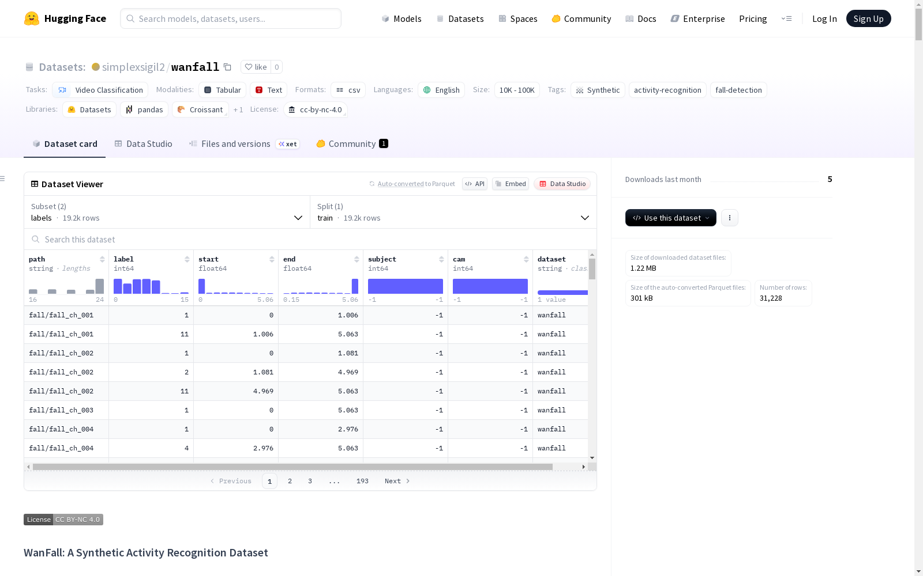Click the main page vertical scrollbar

click(x=918, y=23)
